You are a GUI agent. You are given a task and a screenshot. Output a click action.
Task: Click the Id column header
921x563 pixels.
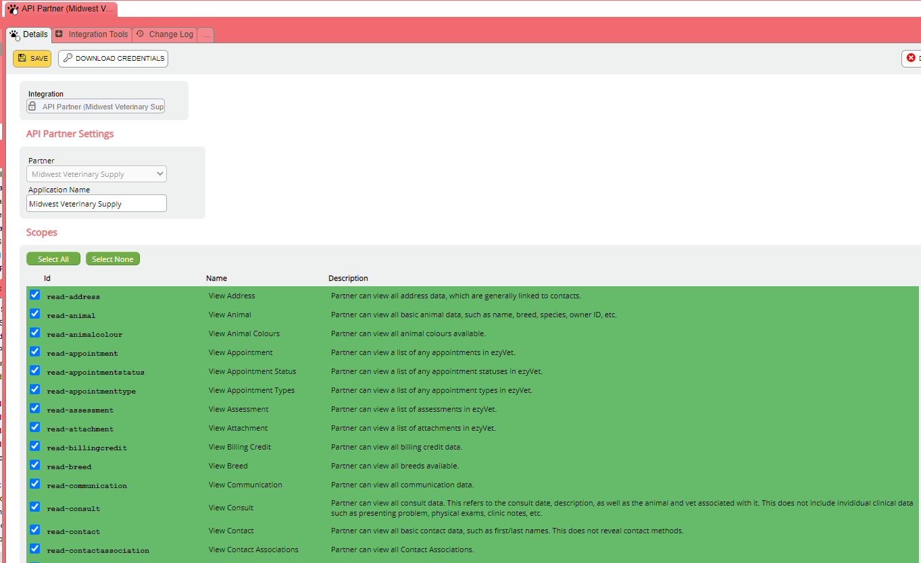pos(47,278)
